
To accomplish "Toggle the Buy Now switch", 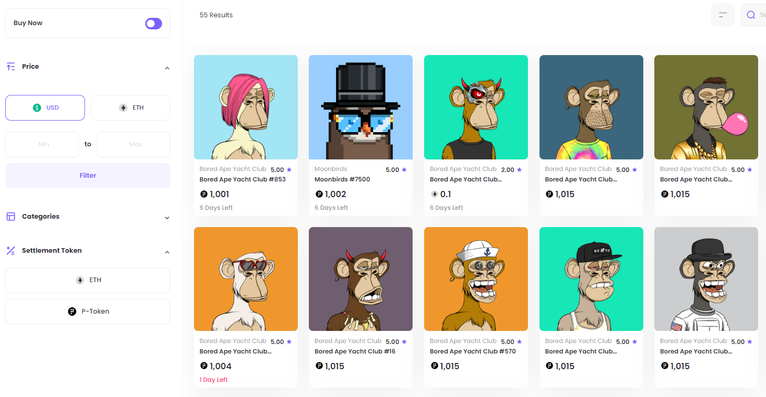I will (x=154, y=23).
